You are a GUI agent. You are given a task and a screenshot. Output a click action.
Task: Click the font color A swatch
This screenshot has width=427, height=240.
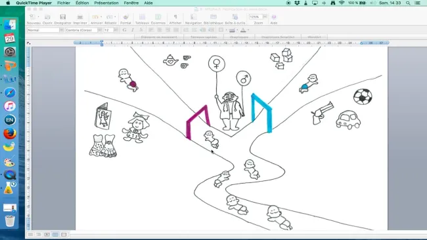pos(243,30)
